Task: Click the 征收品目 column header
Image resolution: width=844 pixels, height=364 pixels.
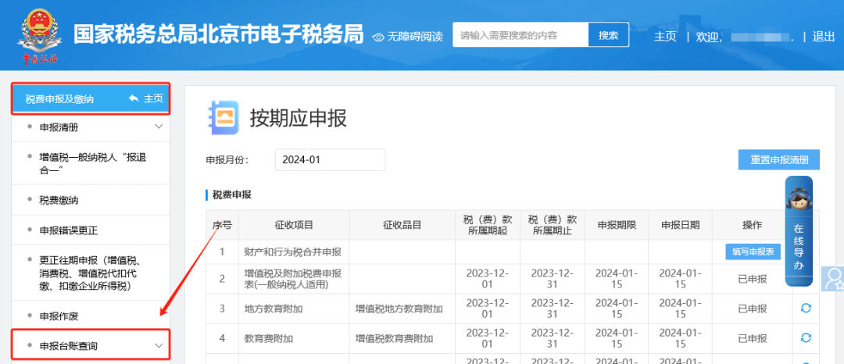Action: click(402, 225)
